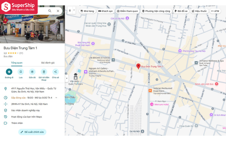Share the place via Chia sẻ icon
This screenshot has height=141, width=226.
pos(55,72)
